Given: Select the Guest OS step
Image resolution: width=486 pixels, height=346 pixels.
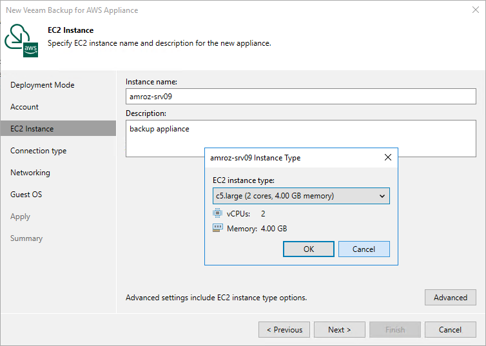Looking at the screenshot, I should click(x=26, y=195).
